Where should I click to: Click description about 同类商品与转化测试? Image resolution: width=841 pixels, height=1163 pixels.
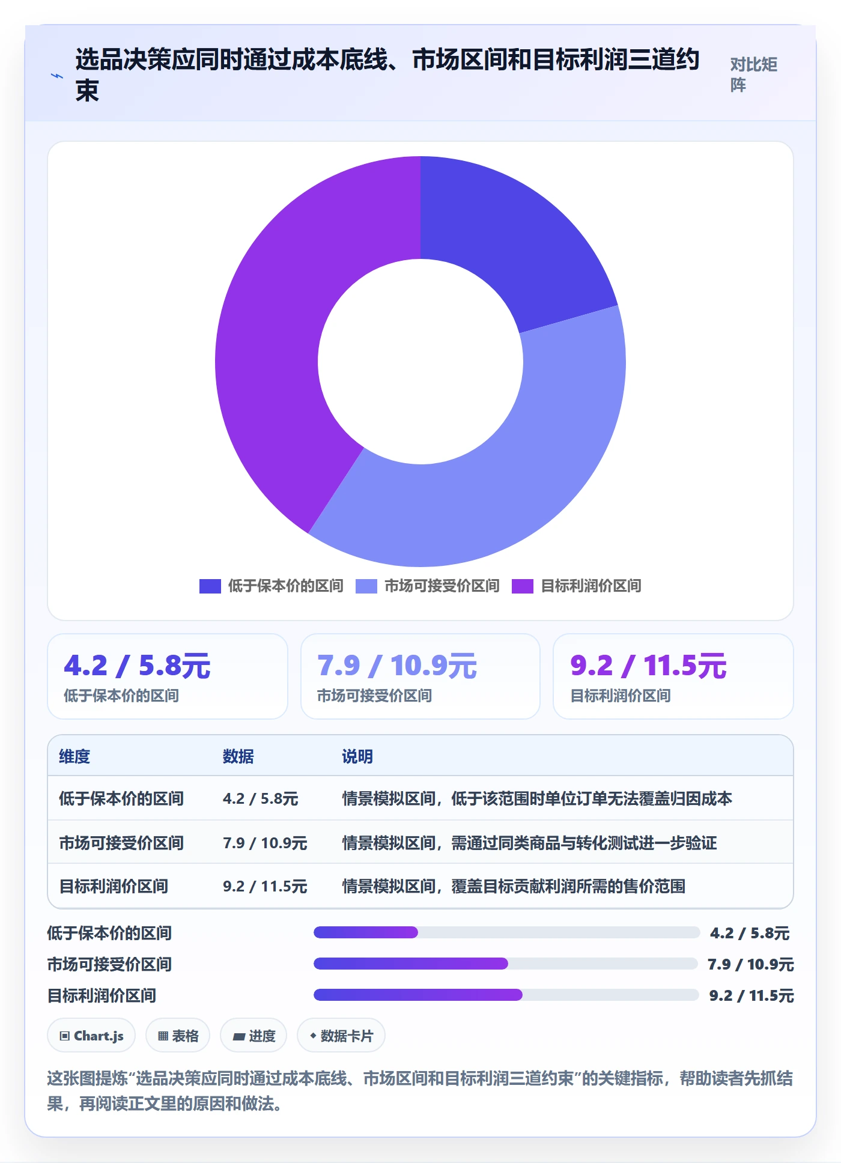pyautogui.click(x=529, y=843)
